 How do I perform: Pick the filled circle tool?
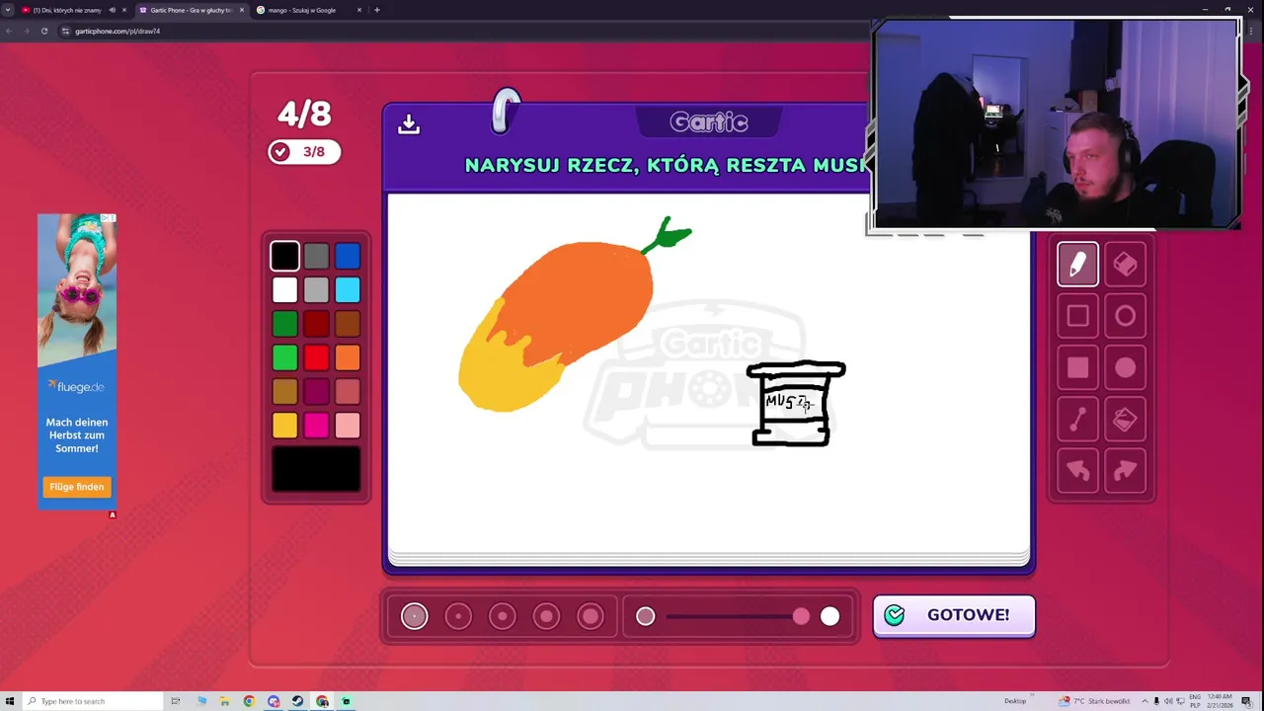tap(1125, 368)
